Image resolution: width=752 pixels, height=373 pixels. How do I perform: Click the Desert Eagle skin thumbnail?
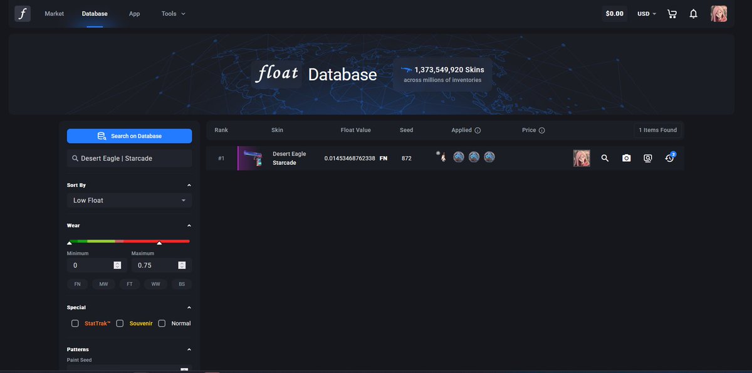[x=252, y=158]
